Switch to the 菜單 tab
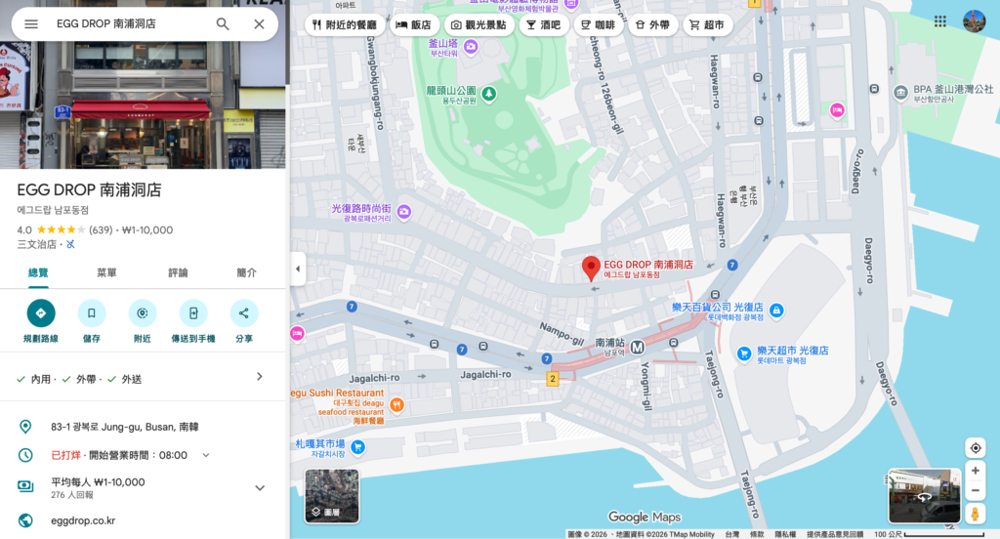Image resolution: width=1000 pixels, height=539 pixels. pos(106,273)
